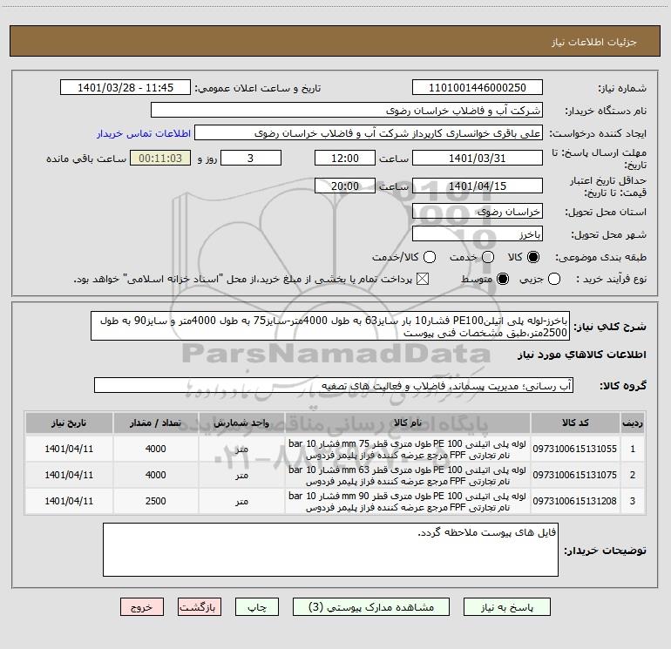Viewport: 671px width, 649px height.
Task: Click price validity time 20:00
Action: [x=345, y=186]
